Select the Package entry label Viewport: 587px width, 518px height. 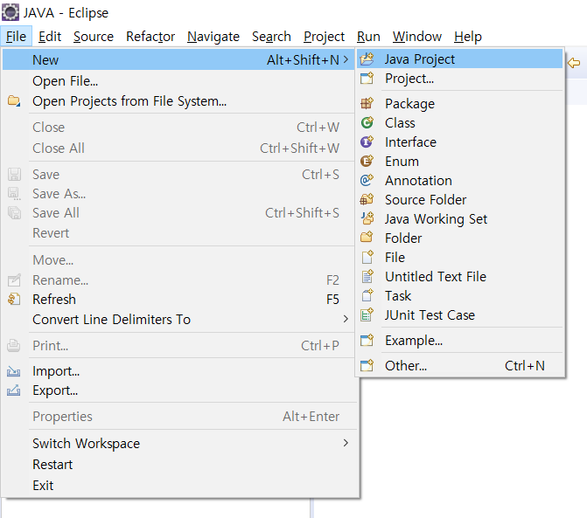coord(410,104)
